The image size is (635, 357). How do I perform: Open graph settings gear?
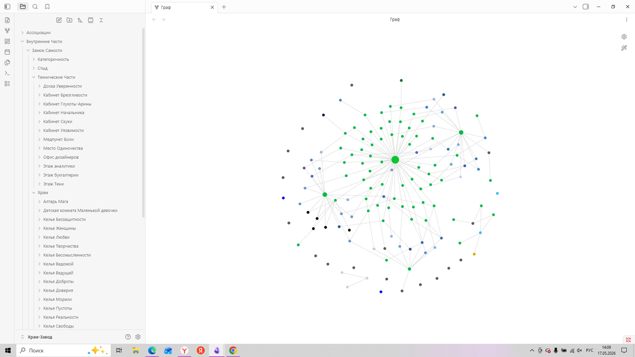coord(624,37)
